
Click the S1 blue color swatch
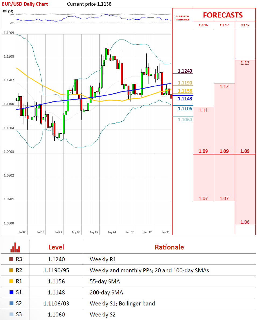point(11,292)
